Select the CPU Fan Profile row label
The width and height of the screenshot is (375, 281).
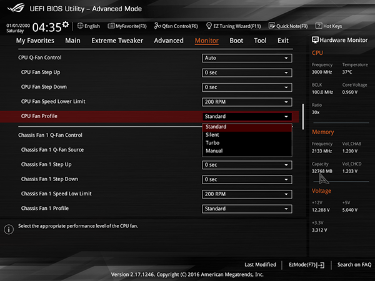point(39,116)
